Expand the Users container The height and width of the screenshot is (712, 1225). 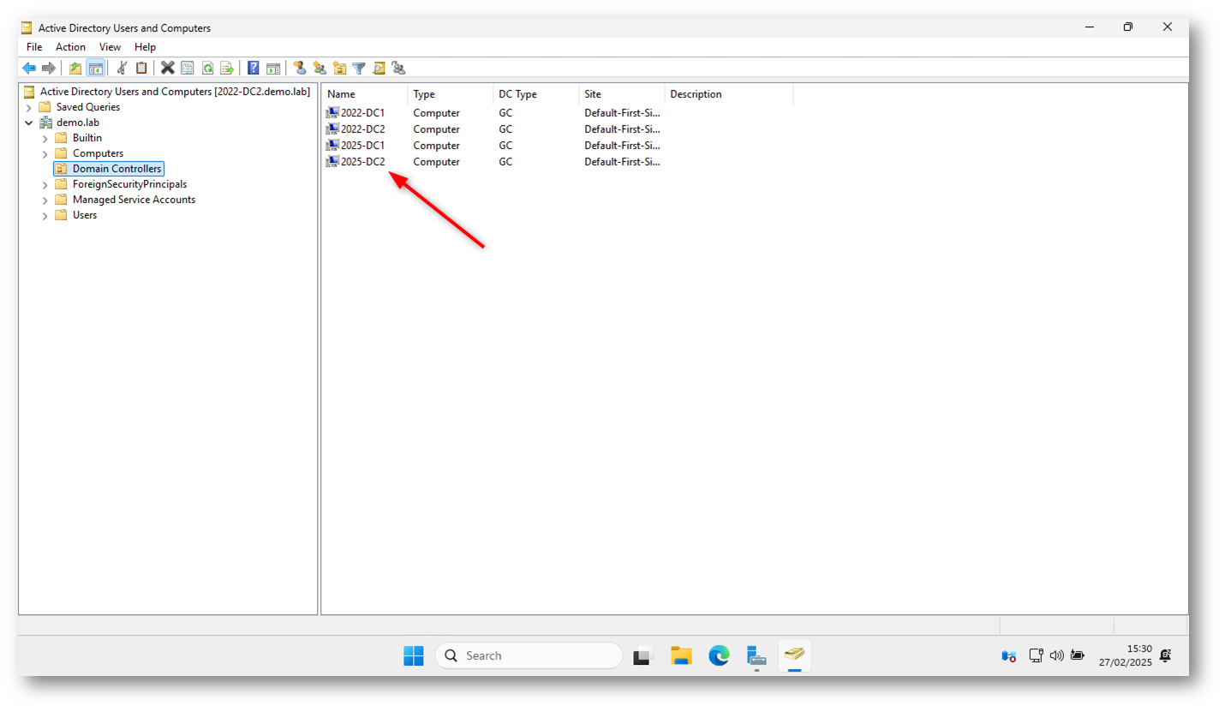(x=45, y=215)
